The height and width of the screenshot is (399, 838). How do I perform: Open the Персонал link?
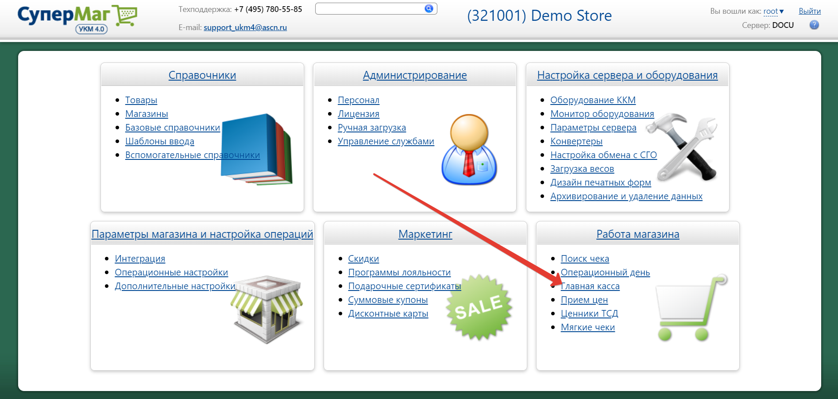(x=358, y=101)
